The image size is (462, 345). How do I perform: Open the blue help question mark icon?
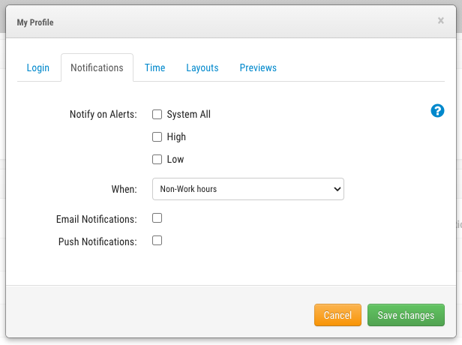pos(437,111)
